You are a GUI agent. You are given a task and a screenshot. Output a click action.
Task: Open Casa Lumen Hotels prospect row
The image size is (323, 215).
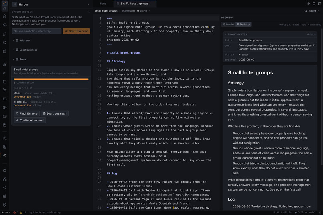tap(51, 95)
